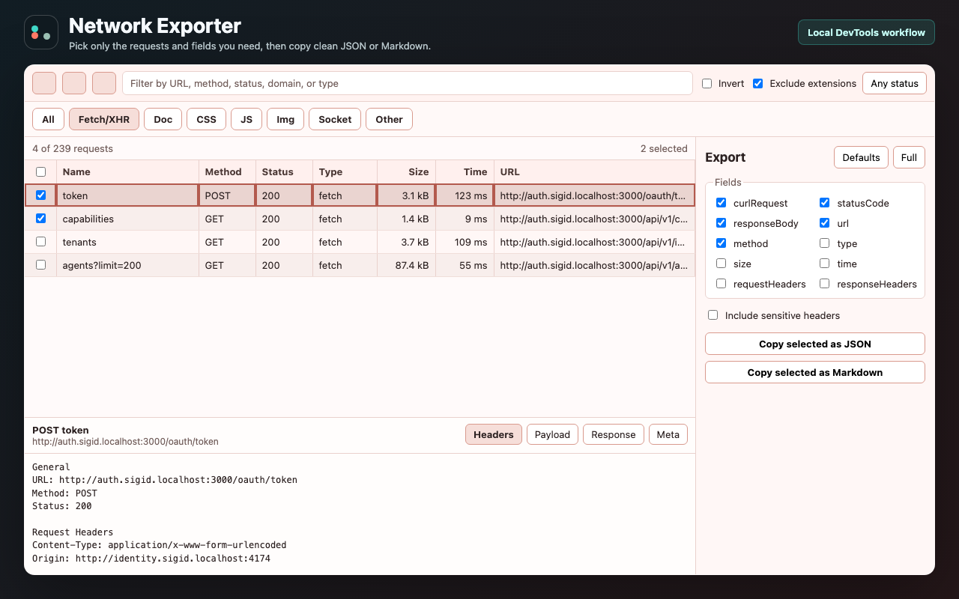Uncheck the responseBody field
The height and width of the screenshot is (599, 959).
point(721,222)
